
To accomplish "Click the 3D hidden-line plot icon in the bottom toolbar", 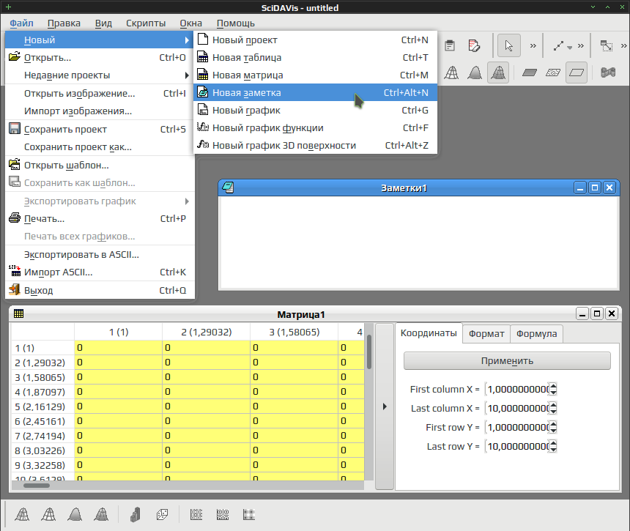I will click(x=48, y=515).
